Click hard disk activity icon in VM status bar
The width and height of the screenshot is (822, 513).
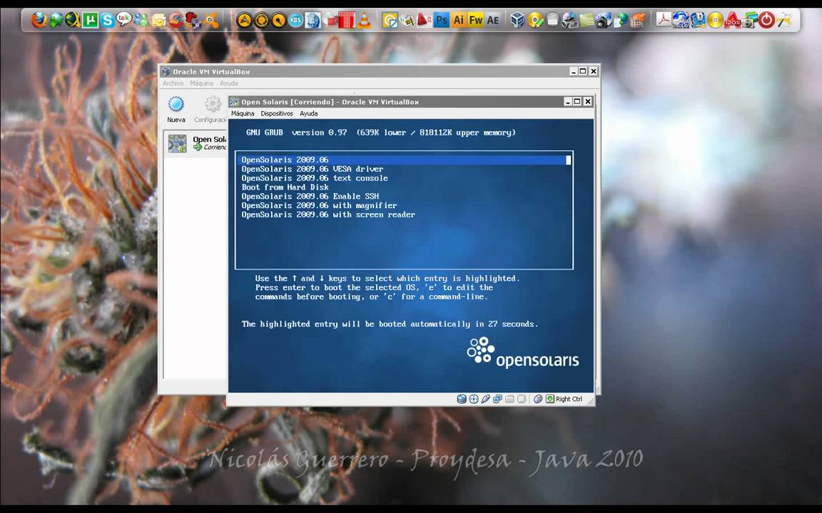[x=462, y=399]
